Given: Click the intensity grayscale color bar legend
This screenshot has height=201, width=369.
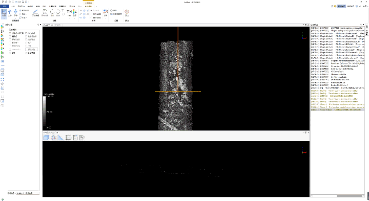Looking at the screenshot, I should click(45, 112).
